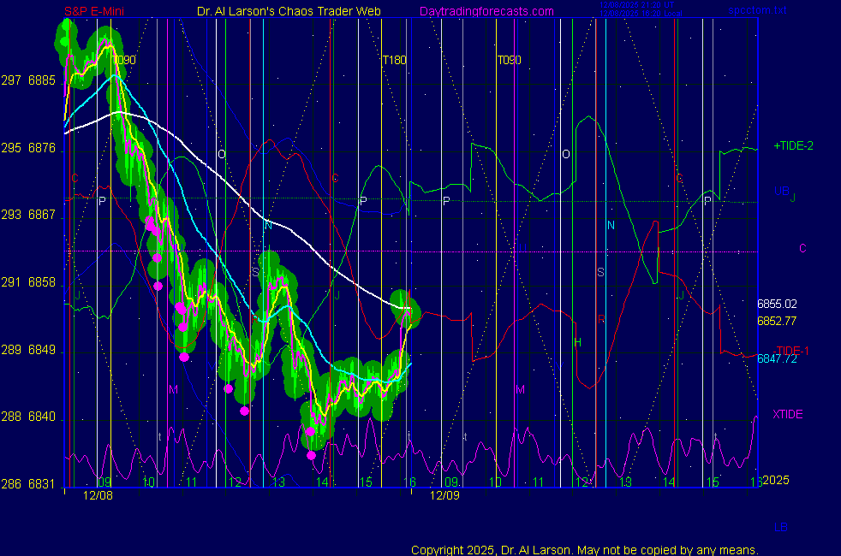Viewport: 841px width, 556px height.
Task: Click the white 6855.02 price readout
Action: pyautogui.click(x=777, y=304)
